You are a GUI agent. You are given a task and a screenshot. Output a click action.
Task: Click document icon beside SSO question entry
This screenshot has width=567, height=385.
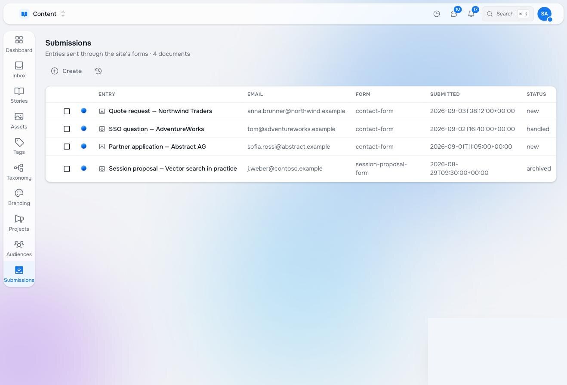[x=102, y=129]
